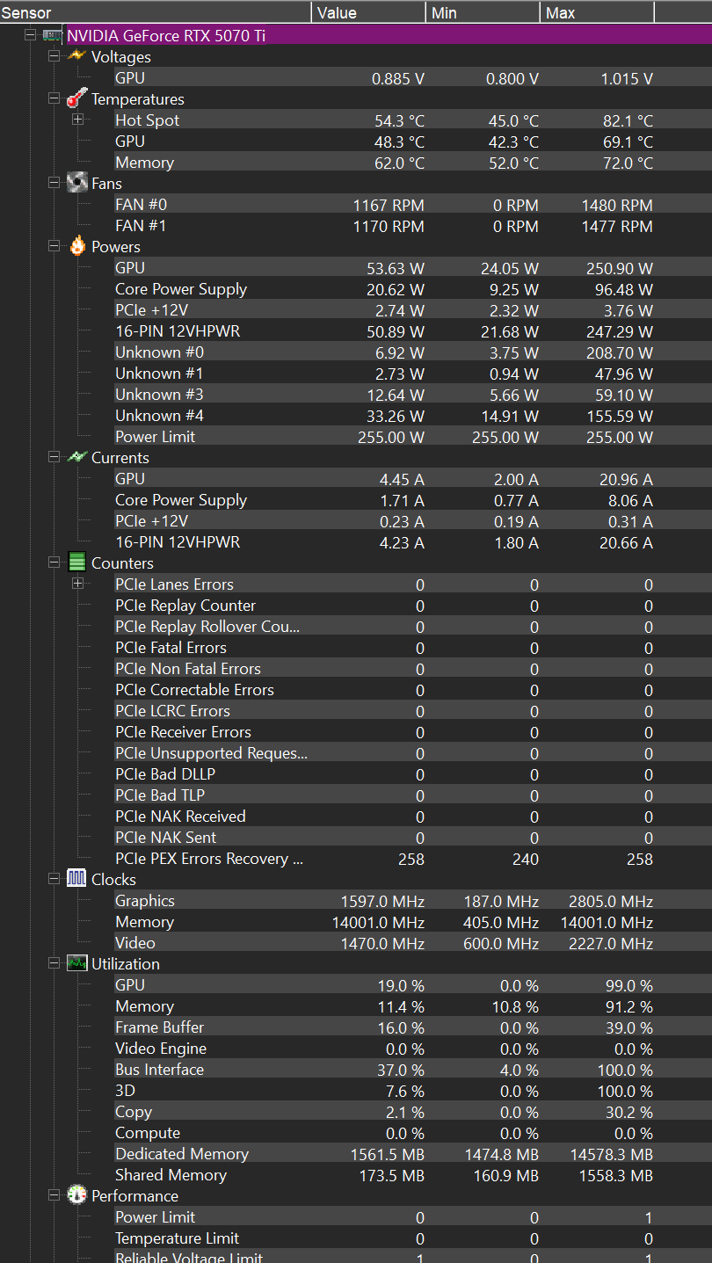This screenshot has width=712, height=1263.
Task: Collapse the Currents group
Action: coord(54,457)
